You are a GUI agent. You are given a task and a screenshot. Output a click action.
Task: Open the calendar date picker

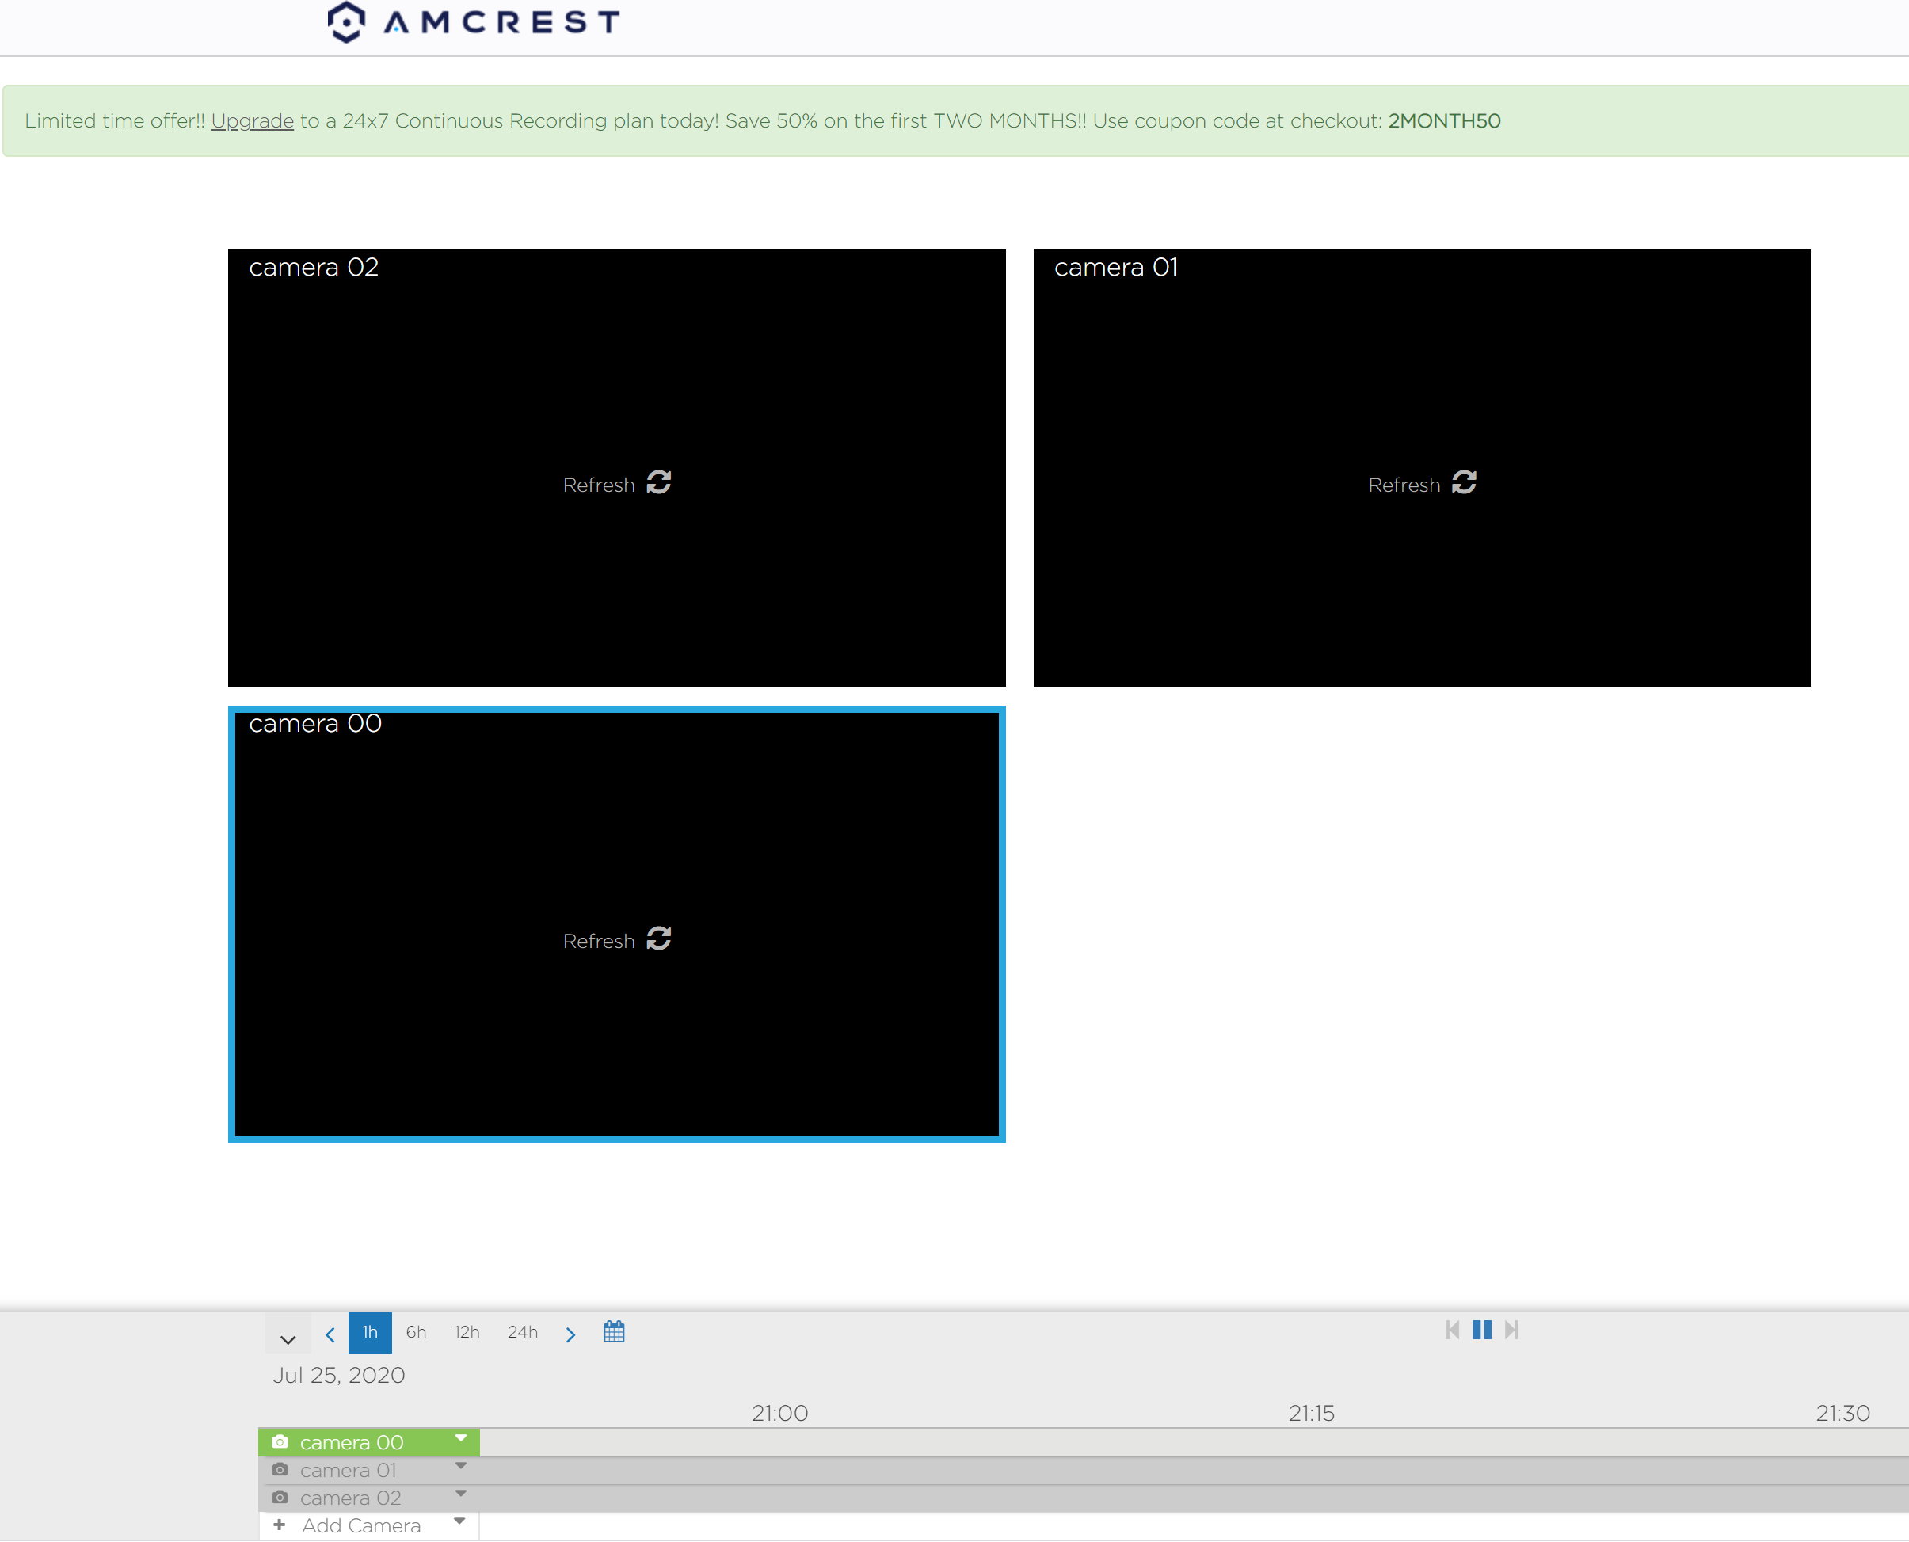tap(614, 1331)
